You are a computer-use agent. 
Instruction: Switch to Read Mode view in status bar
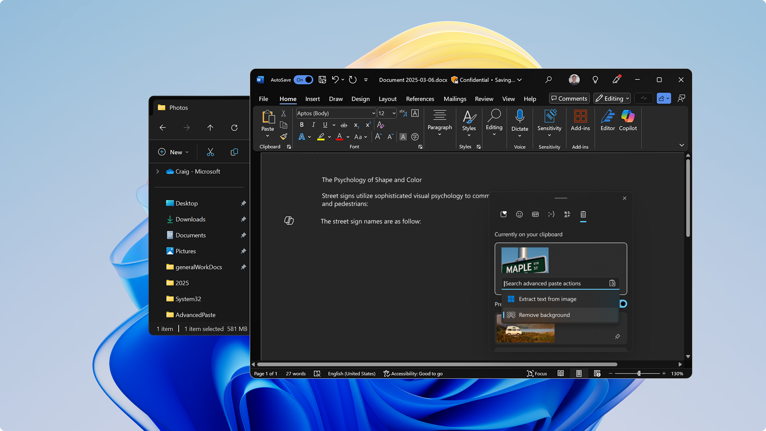pos(561,374)
